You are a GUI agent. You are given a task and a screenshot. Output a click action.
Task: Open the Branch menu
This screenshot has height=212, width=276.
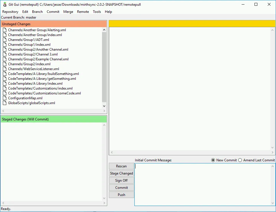coord(37,12)
